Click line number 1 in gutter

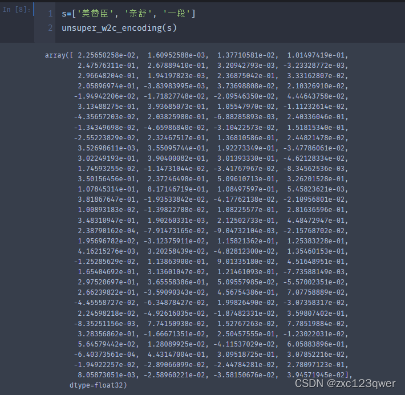(x=50, y=14)
